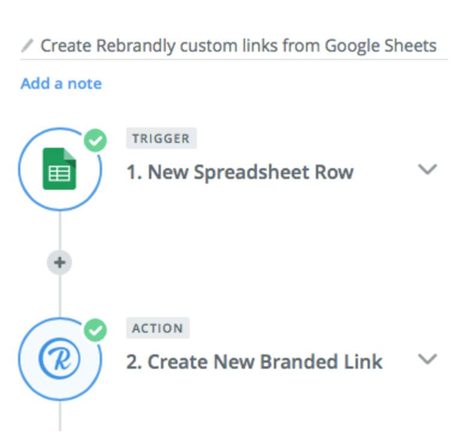Screen dimensions: 466x448
Task: Click the Add a note link
Action: (x=61, y=83)
